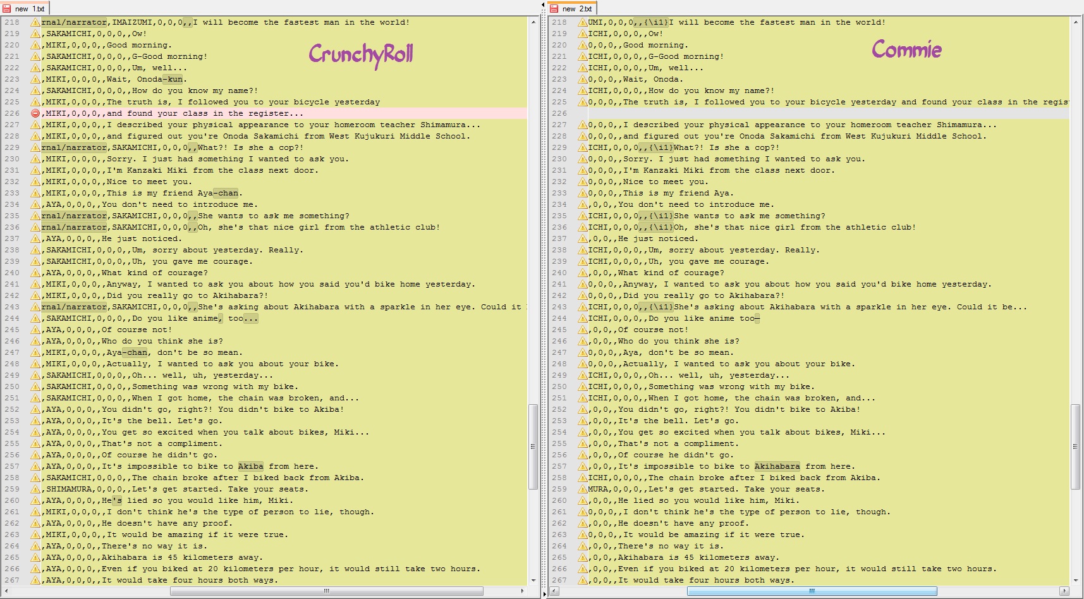Screen dimensions: 1084x599
Task: Click warning marker on line 225 in new 2.txt
Action: point(583,102)
